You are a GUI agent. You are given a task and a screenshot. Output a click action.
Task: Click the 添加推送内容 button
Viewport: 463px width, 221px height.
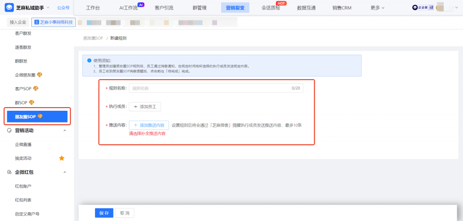149,125
